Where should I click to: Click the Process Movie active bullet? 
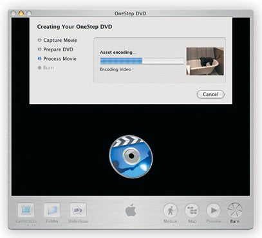[39, 58]
